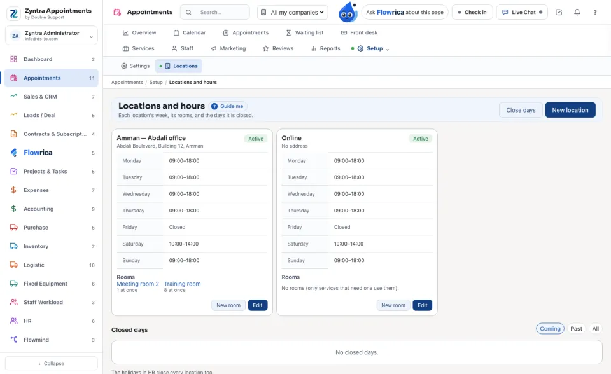Add a New room to Online location
The image size is (611, 374).
tap(393, 305)
